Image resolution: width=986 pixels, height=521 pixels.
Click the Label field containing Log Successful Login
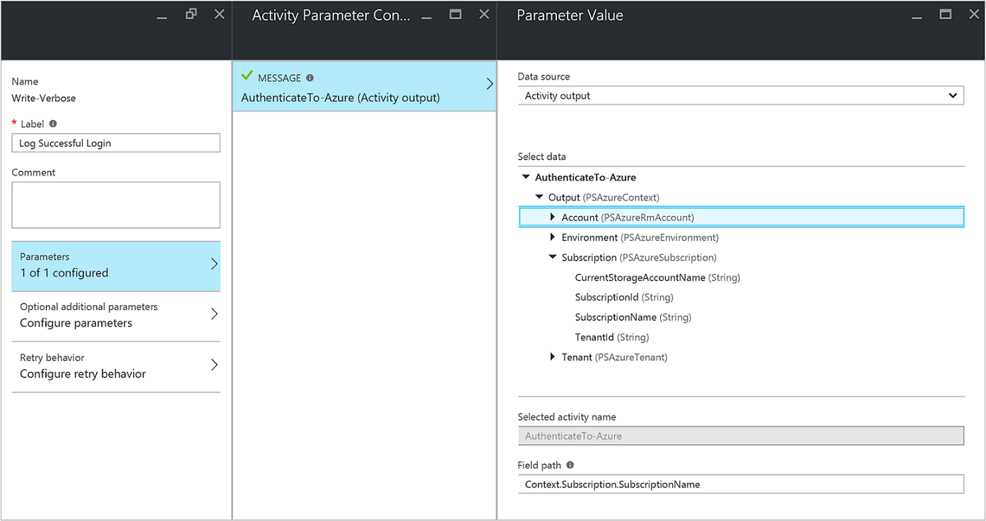tap(116, 143)
